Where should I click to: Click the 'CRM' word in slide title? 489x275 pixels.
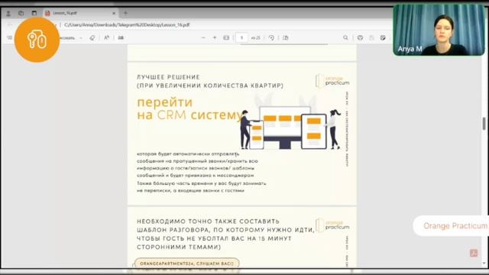(171, 115)
